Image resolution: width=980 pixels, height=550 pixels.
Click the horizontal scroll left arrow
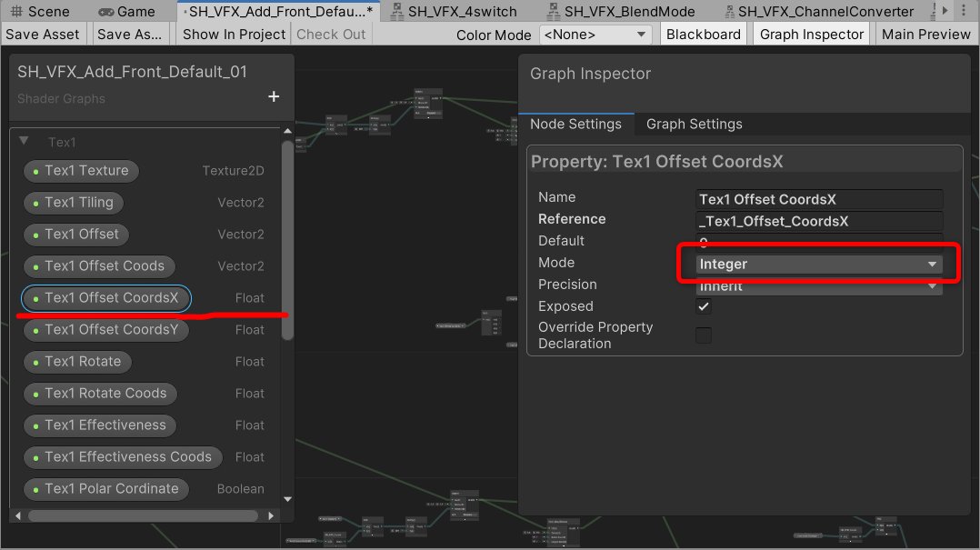click(17, 515)
